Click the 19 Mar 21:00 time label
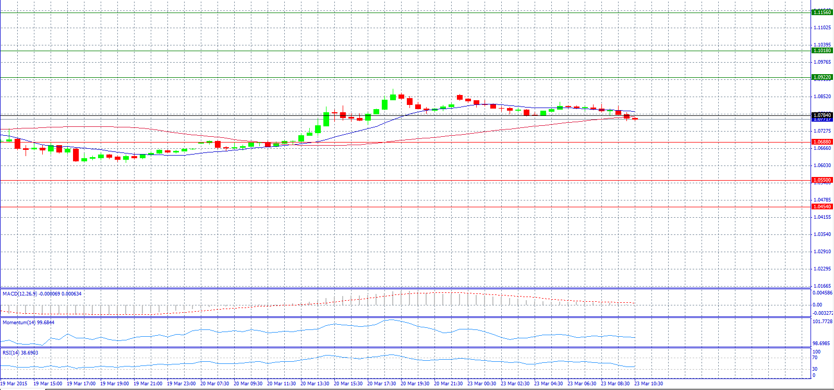Viewport: 834px width, 390px height. 148,384
